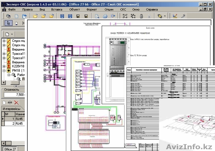Click the first blue floppy save icon
The height and width of the screenshot is (151, 215).
click(62, 16)
